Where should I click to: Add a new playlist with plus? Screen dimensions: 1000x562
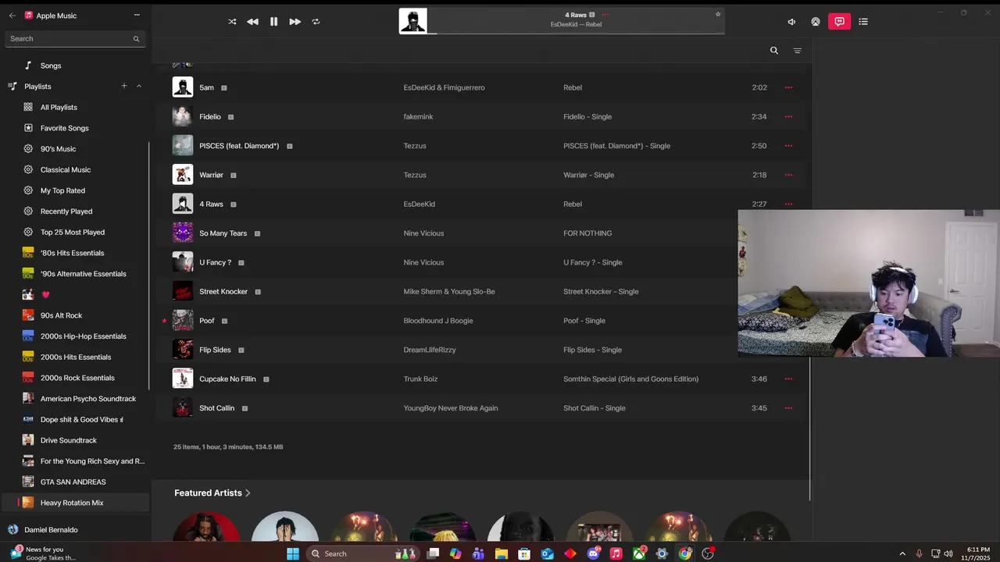[123, 86]
